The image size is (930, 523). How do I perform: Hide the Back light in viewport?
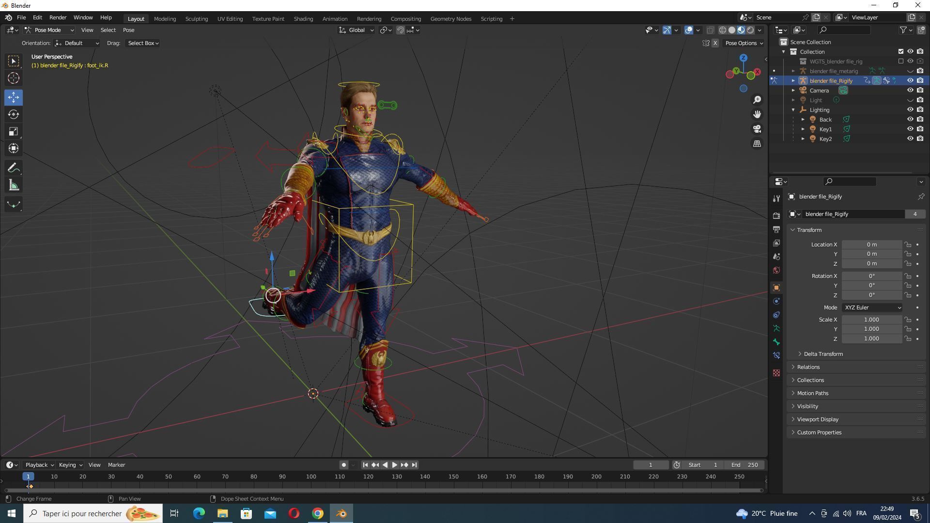(910, 120)
